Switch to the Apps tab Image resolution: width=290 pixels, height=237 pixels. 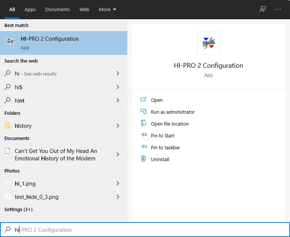click(x=30, y=10)
